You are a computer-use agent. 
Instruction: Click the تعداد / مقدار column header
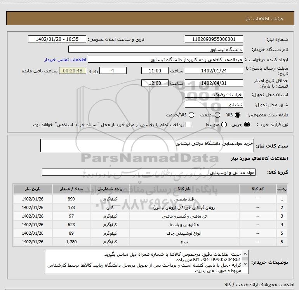pyautogui.click(x=71, y=189)
